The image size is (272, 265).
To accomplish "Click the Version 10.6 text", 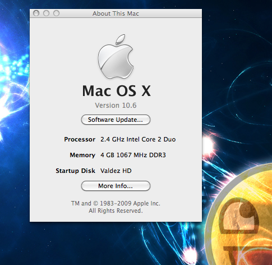I will tap(116, 106).
